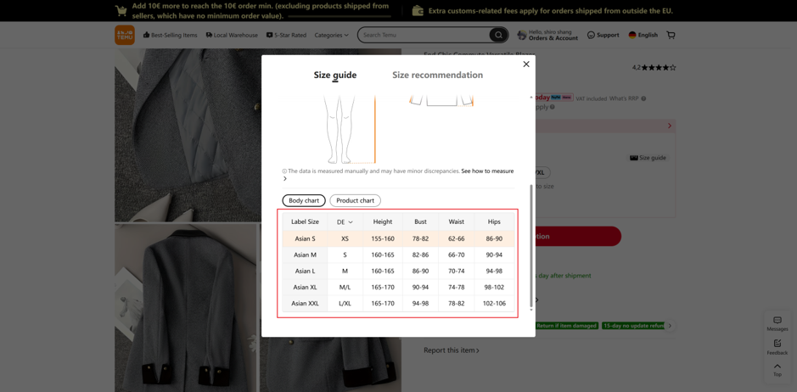Click the Asian XL row label

pos(305,288)
